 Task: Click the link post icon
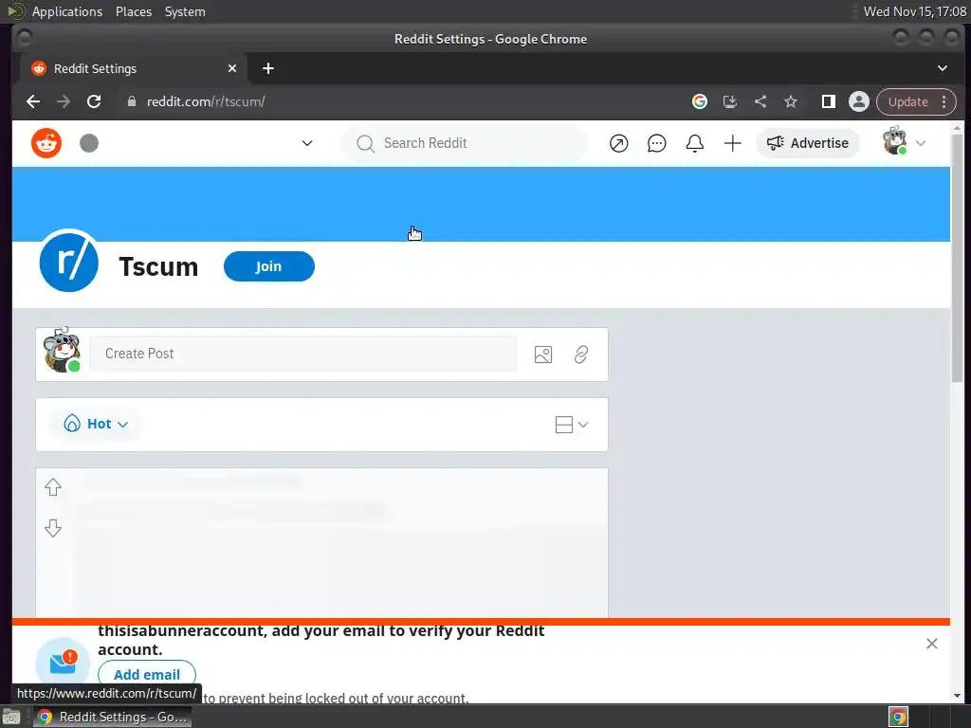pyautogui.click(x=581, y=355)
